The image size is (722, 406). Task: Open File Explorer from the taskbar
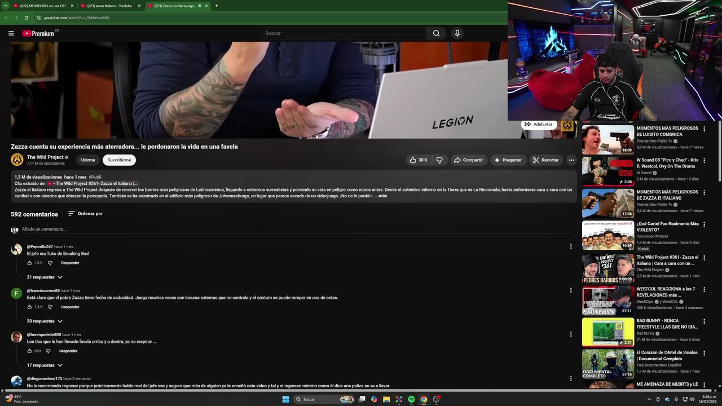[386, 399]
